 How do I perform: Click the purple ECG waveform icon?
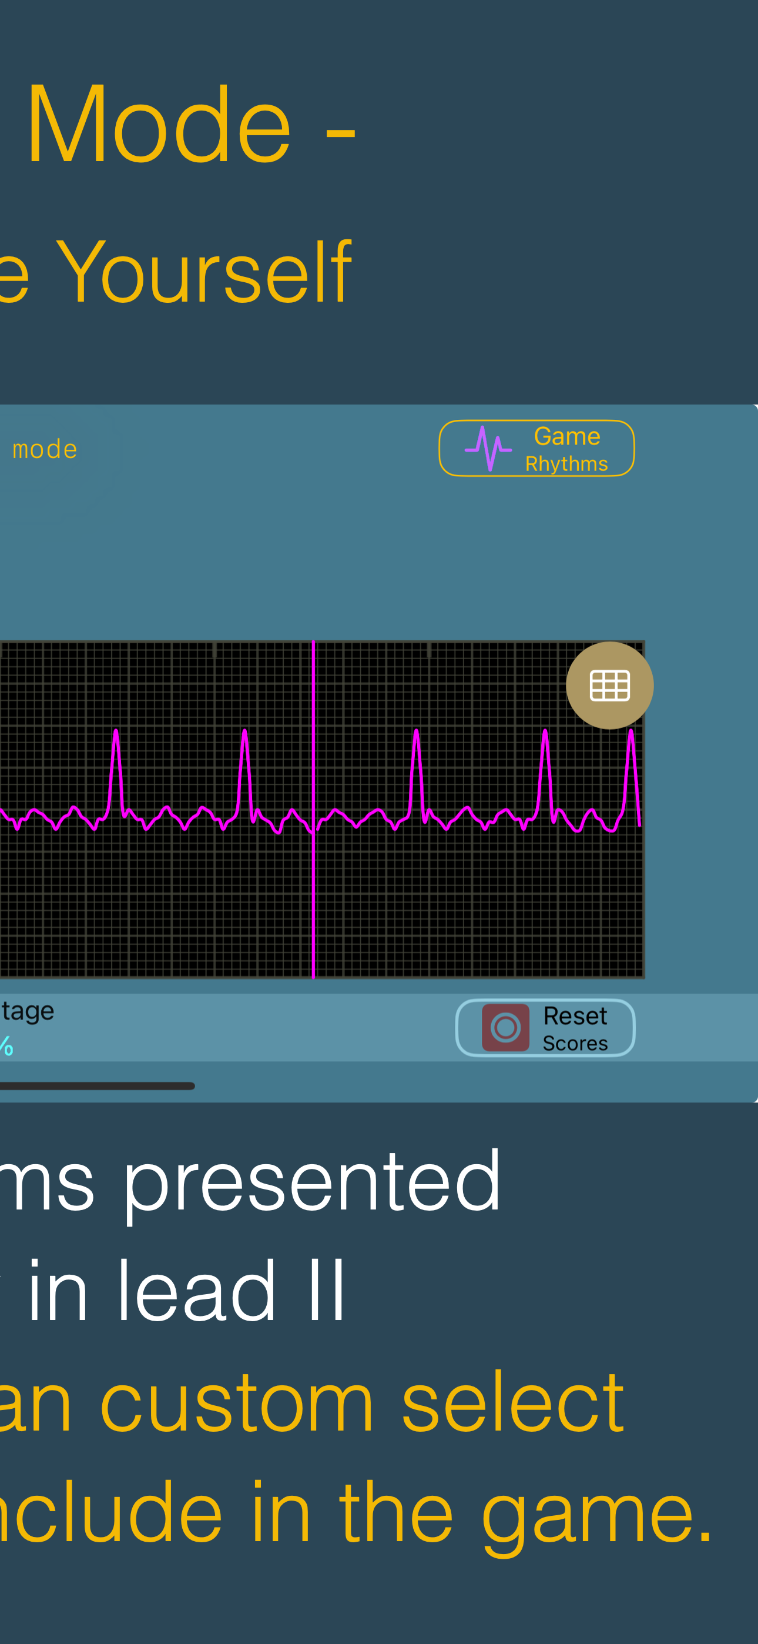tap(488, 449)
